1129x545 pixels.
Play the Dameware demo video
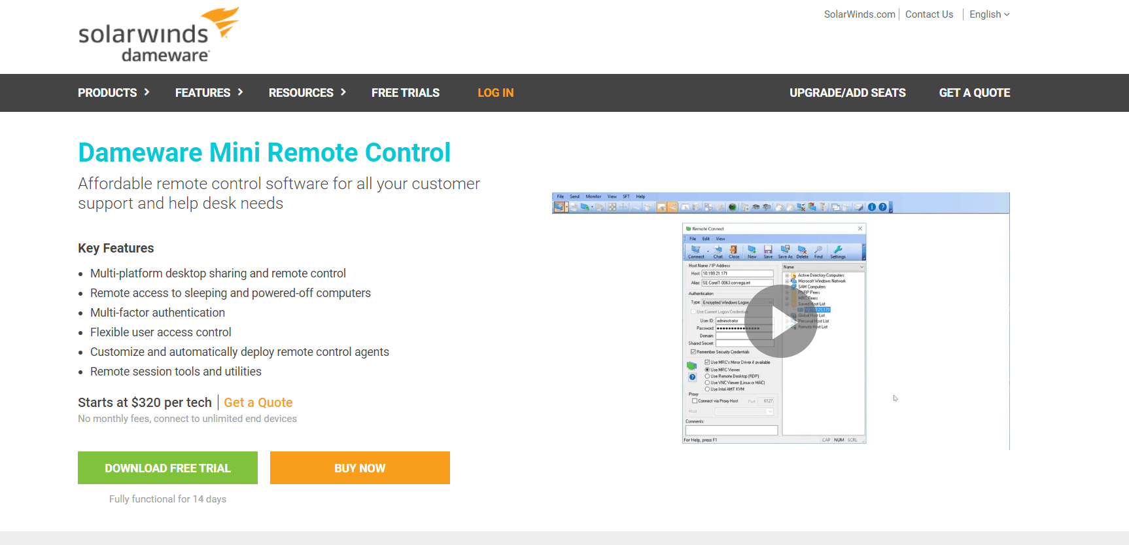tap(780, 321)
